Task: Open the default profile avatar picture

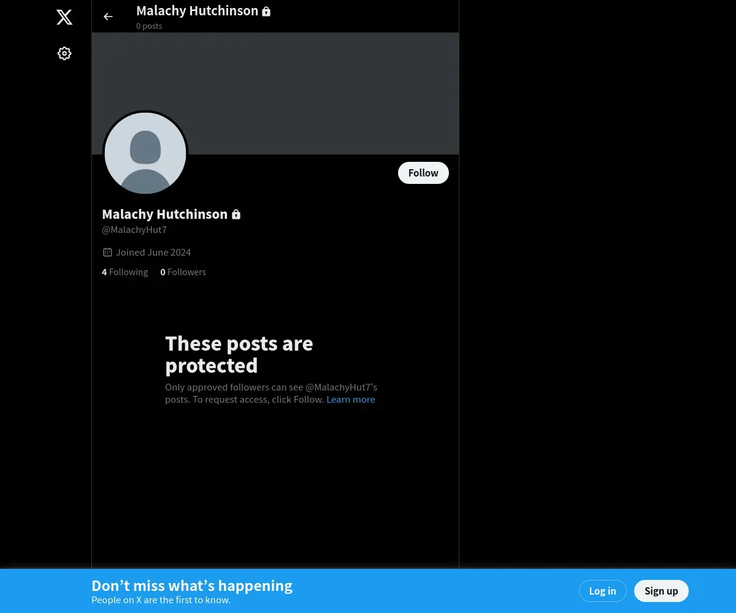Action: point(145,153)
